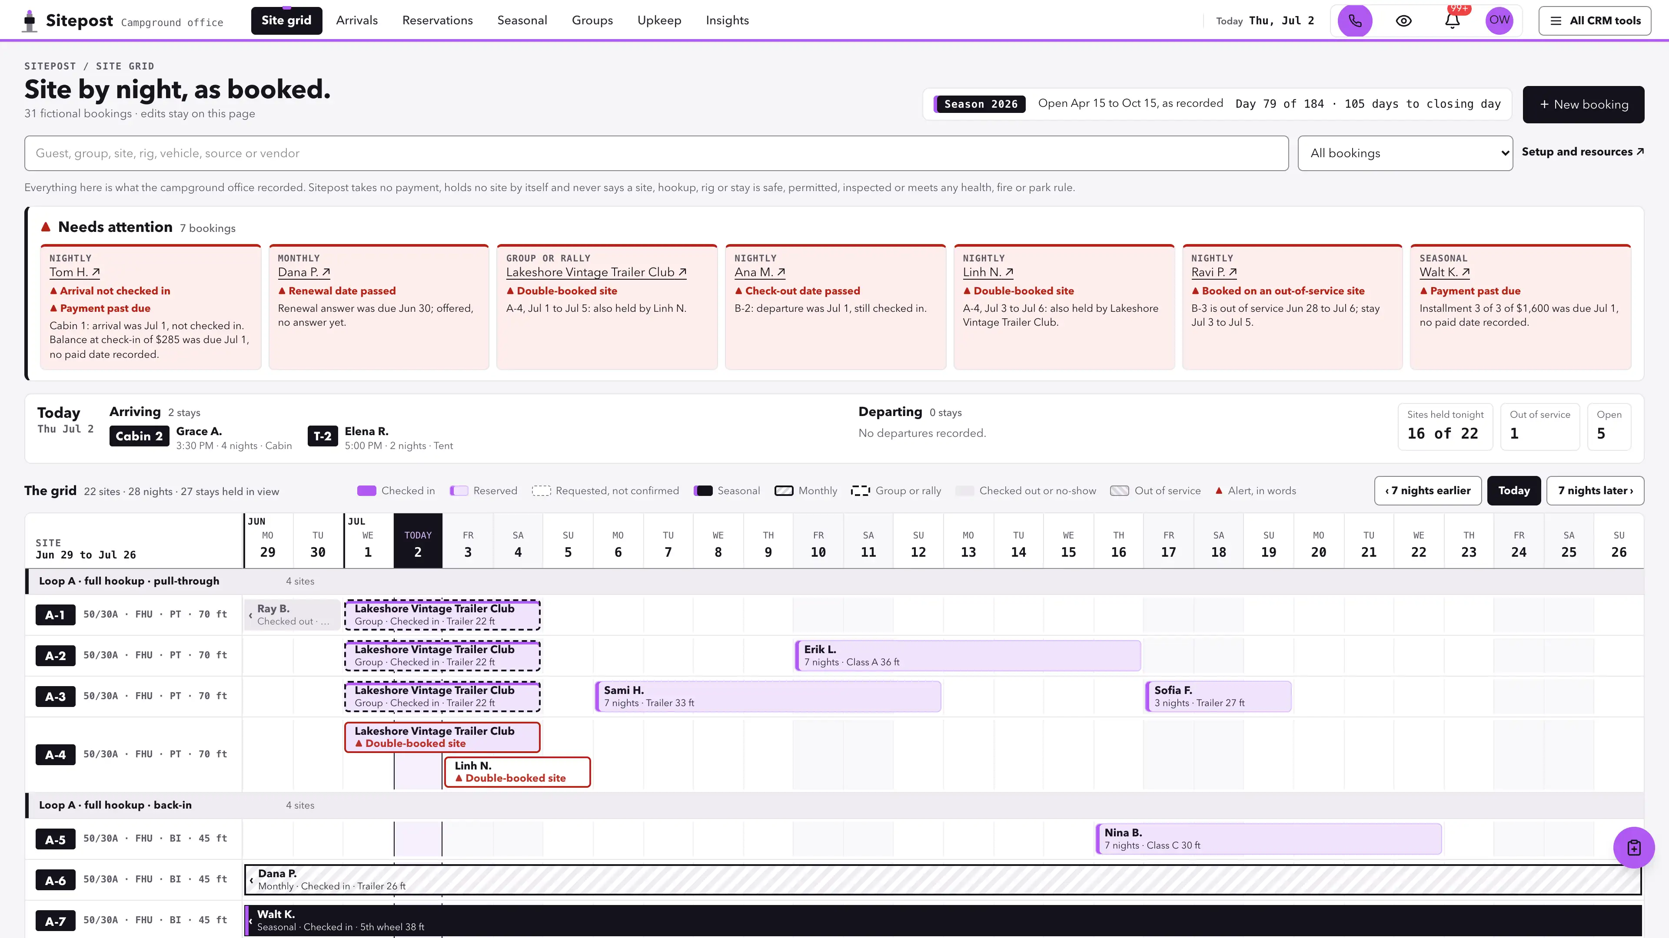Open Linh N. double-booked stay on A-4
The image size is (1669, 938).
(x=517, y=772)
